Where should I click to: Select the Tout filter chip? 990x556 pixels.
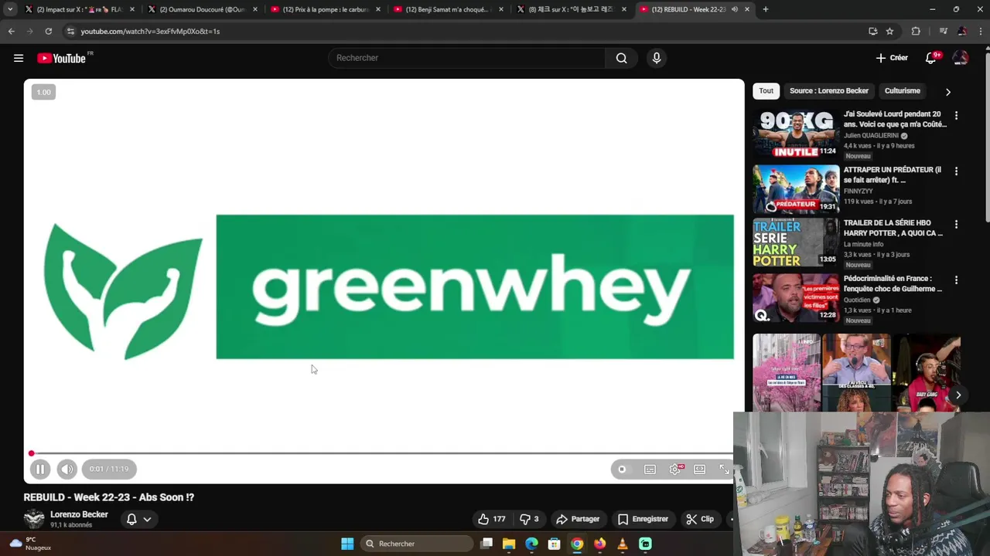[x=766, y=91]
